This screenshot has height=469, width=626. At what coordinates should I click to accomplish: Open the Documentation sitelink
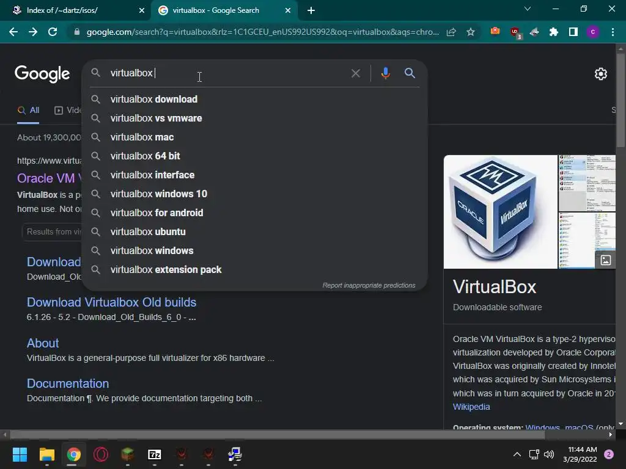[68, 384]
